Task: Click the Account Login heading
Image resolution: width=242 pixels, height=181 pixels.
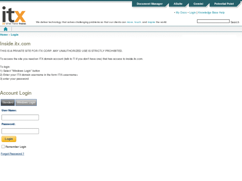Action: click(x=16, y=93)
